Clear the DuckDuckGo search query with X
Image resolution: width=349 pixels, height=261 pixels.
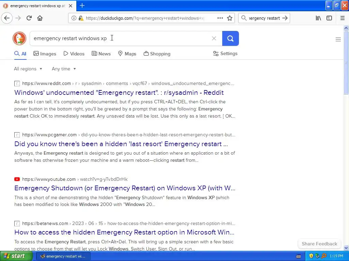pos(214,38)
